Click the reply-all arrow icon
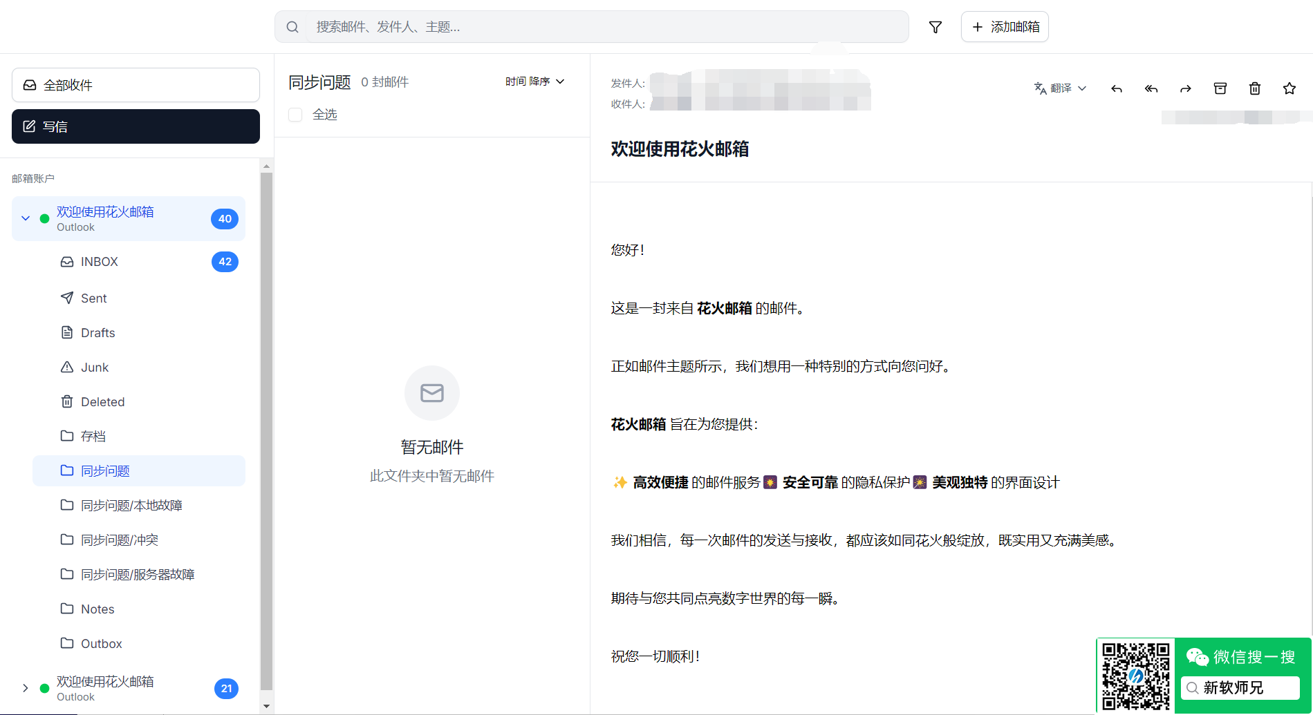Image resolution: width=1313 pixels, height=715 pixels. tap(1151, 88)
